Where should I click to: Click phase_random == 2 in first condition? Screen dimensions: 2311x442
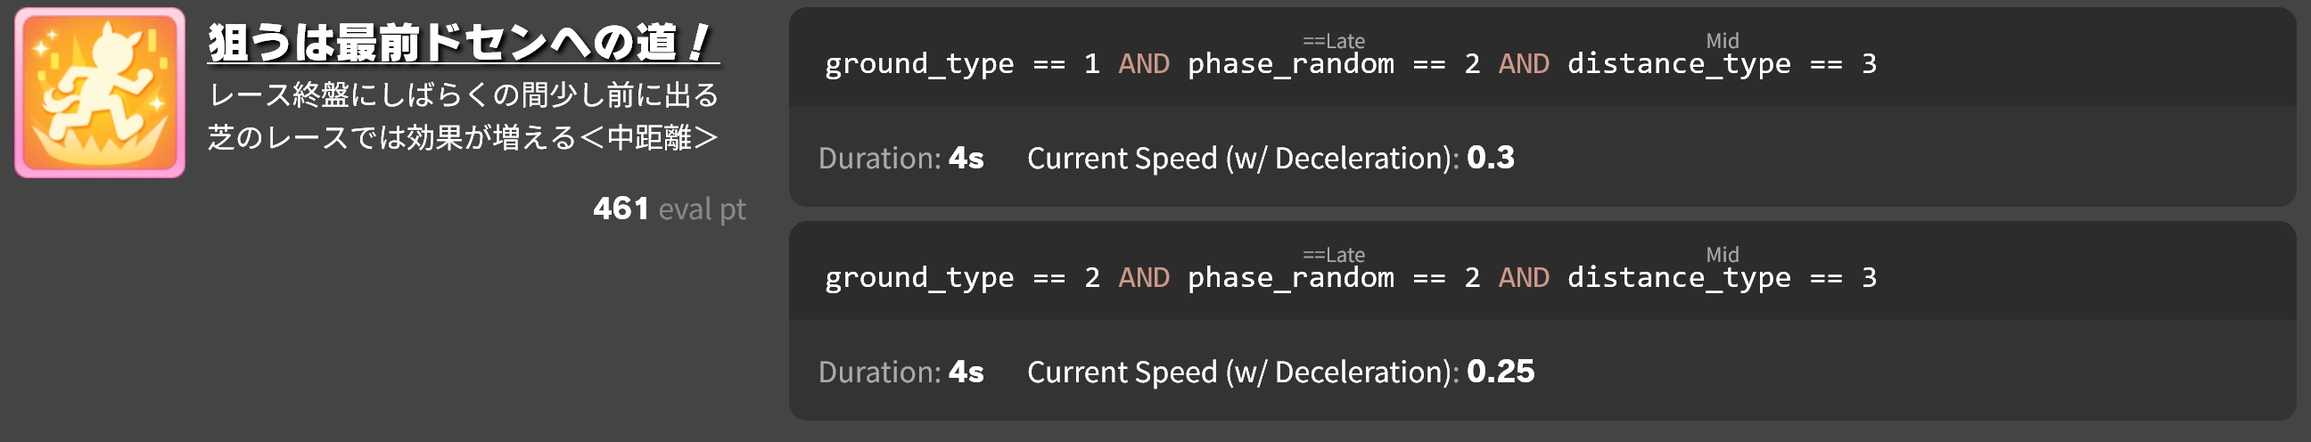click(x=1333, y=63)
